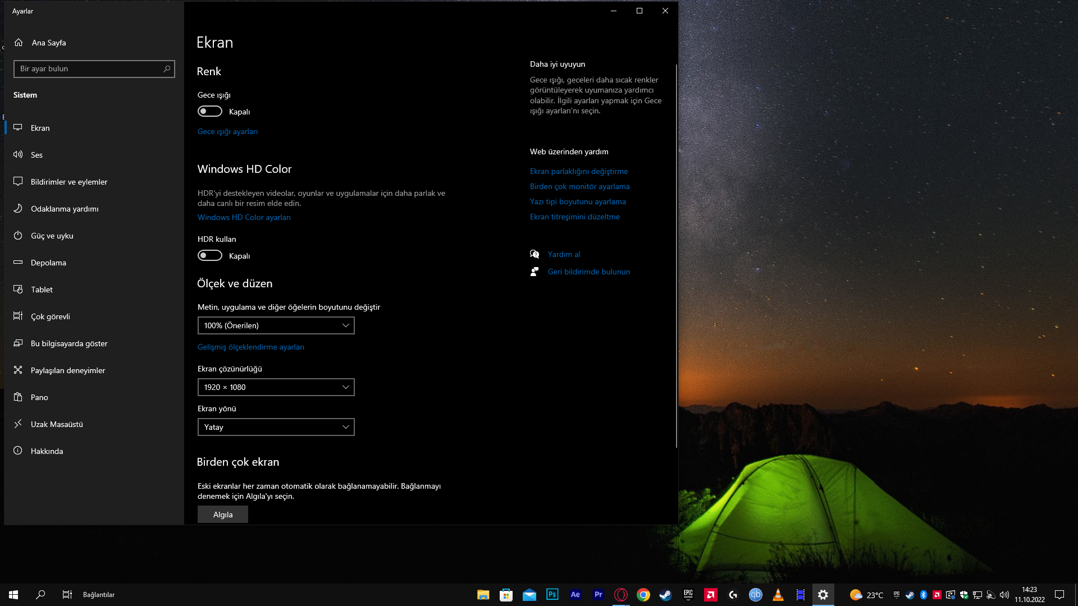Open Epic Games Launcher from taskbar
The image size is (1078, 606).
688,595
